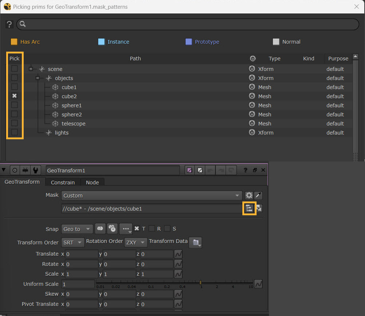
Task: Enable the Snap R rotation checkbox
Action: pos(152,229)
